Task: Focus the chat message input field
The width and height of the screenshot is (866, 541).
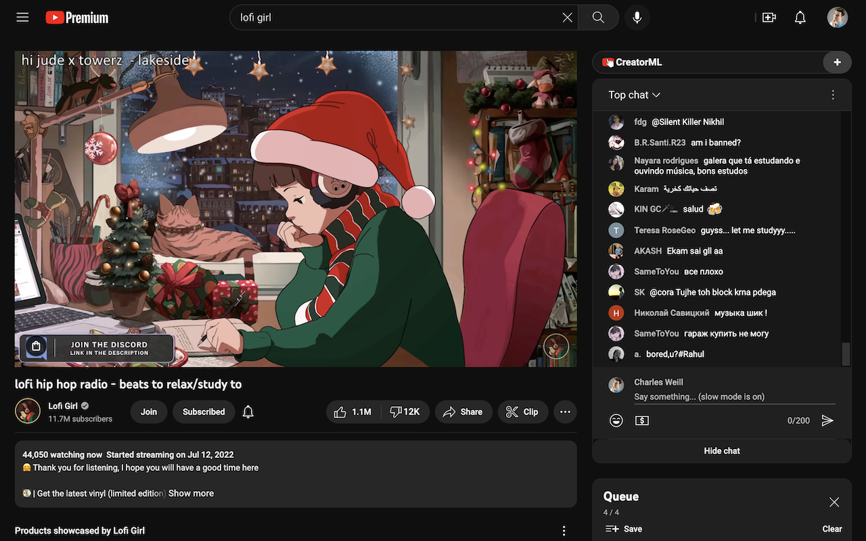Action: coord(734,396)
